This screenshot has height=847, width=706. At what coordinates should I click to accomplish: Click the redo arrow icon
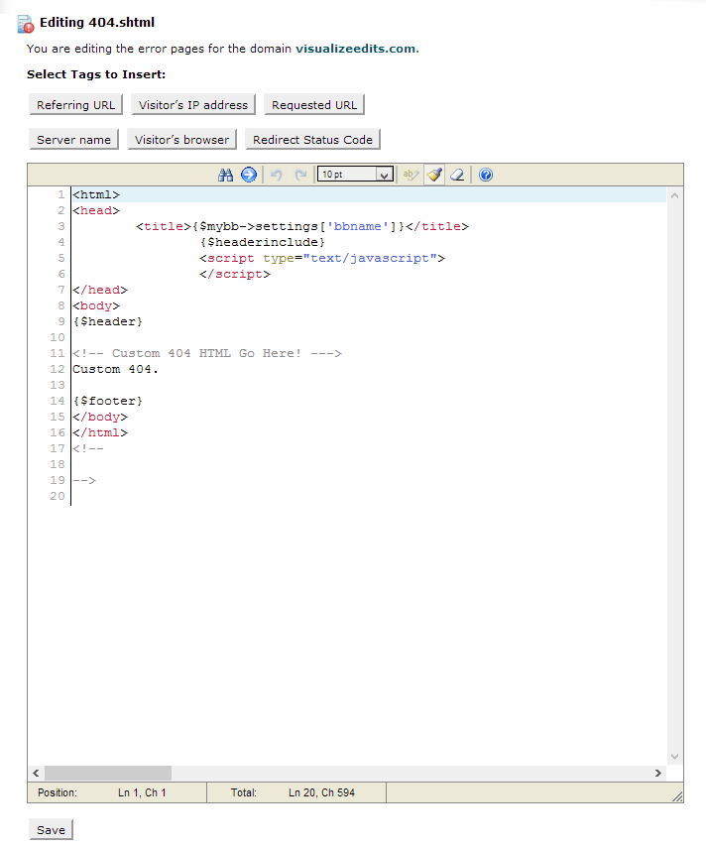300,175
